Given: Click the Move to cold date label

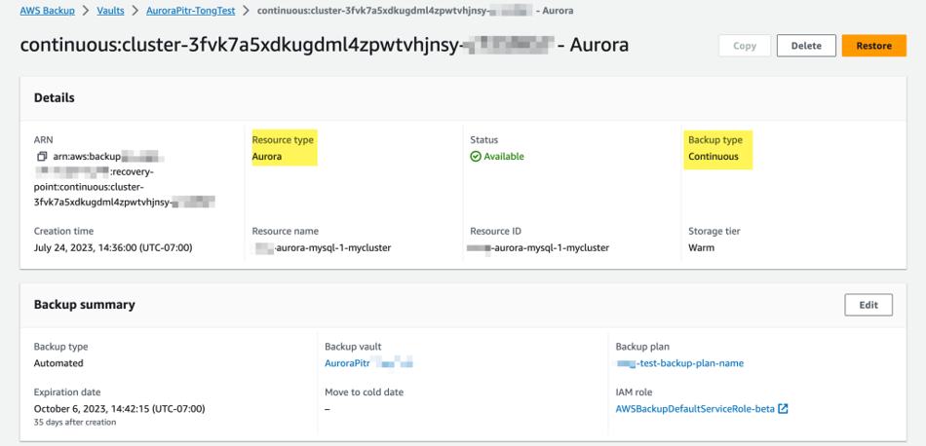Looking at the screenshot, I should point(365,392).
